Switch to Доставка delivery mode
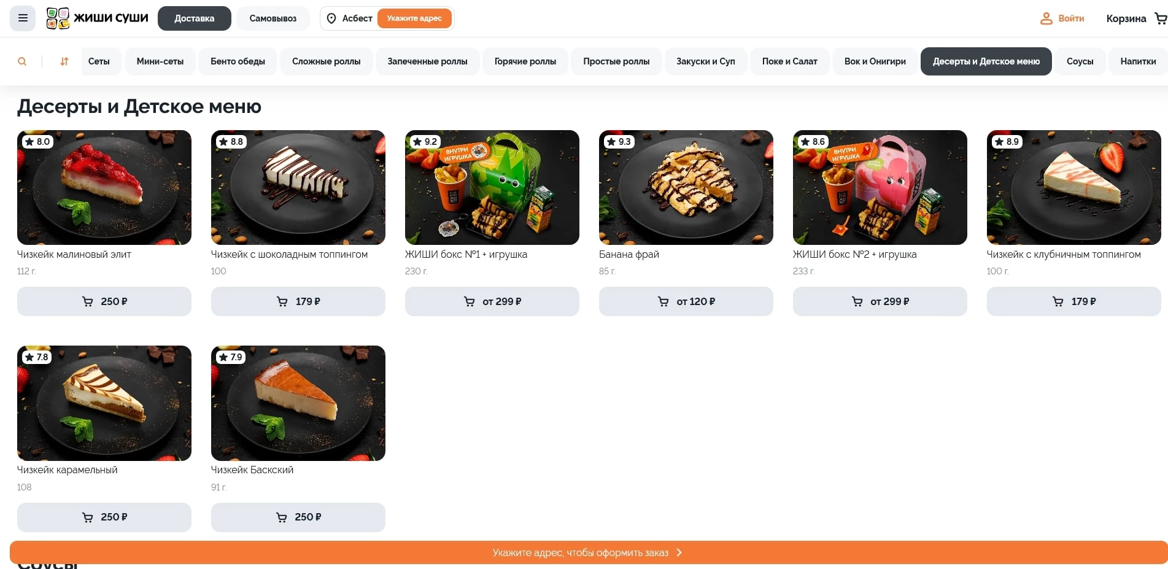The width and height of the screenshot is (1168, 569). (195, 18)
